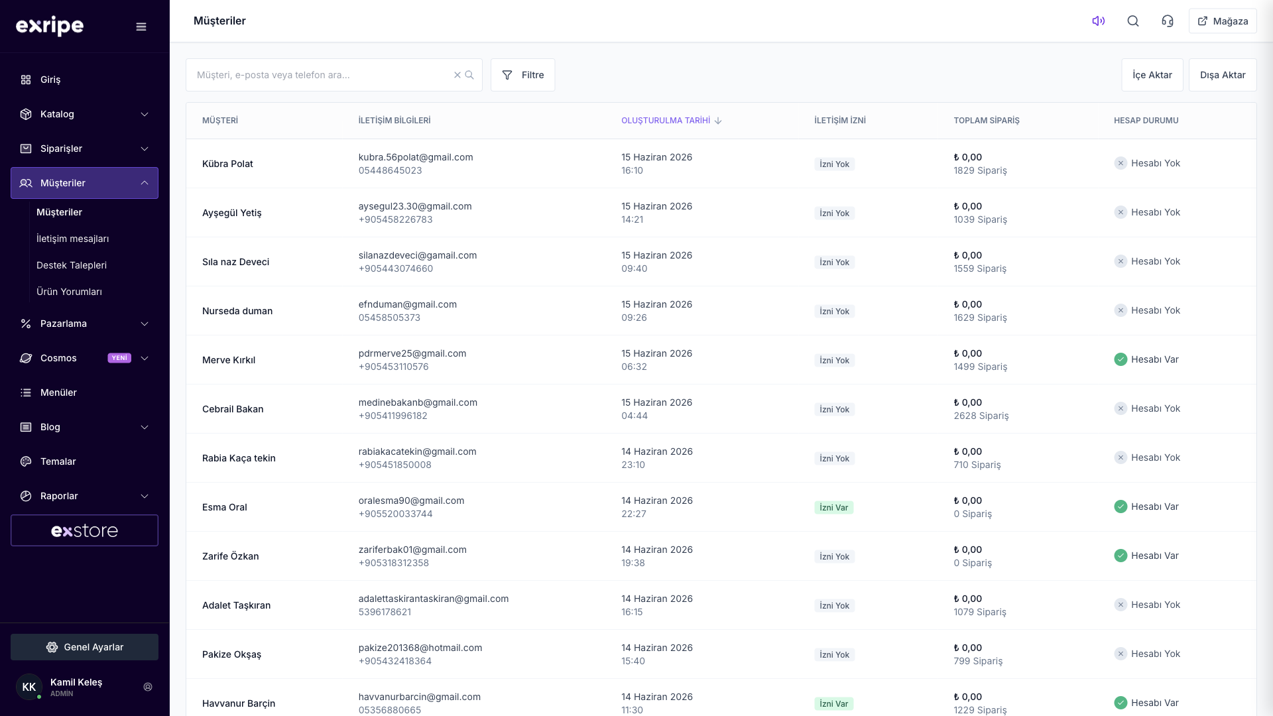Click the announcements megaphone icon
Viewport: 1273px width, 716px height.
[1098, 21]
